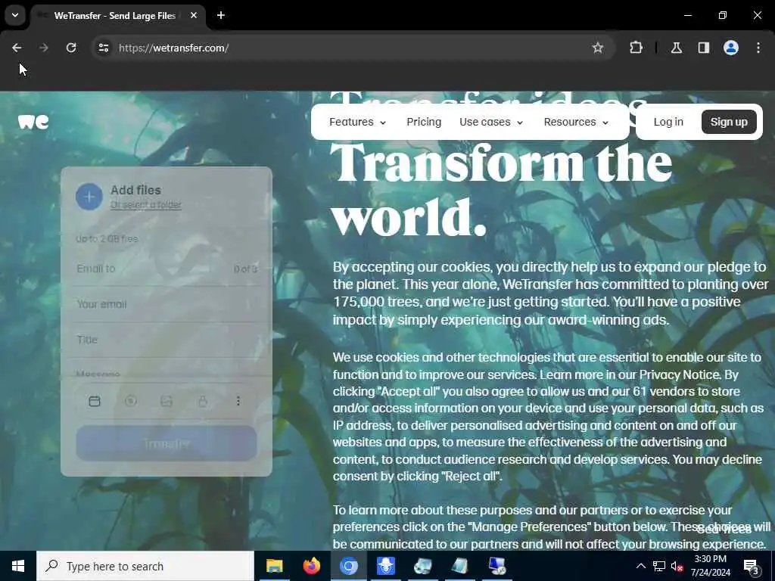Expand the Use cases menu
This screenshot has height=581, width=775.
click(490, 122)
